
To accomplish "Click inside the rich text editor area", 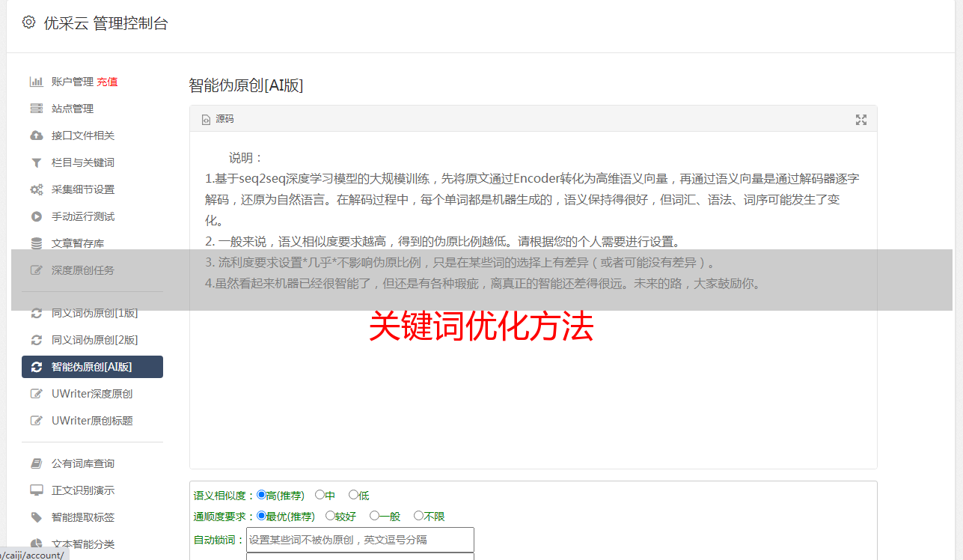I will coord(533,299).
